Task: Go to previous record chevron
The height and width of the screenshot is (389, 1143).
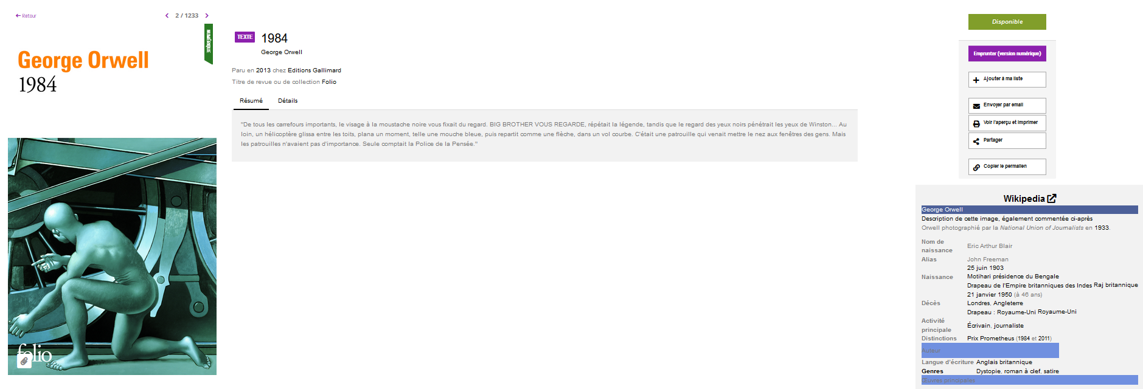Action: 167,16
